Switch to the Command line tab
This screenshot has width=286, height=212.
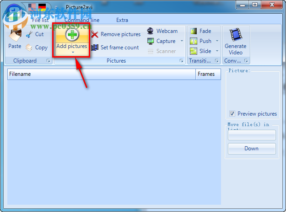coord(82,20)
